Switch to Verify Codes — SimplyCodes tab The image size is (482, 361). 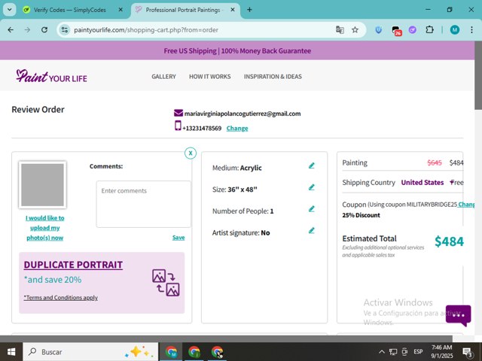click(69, 10)
